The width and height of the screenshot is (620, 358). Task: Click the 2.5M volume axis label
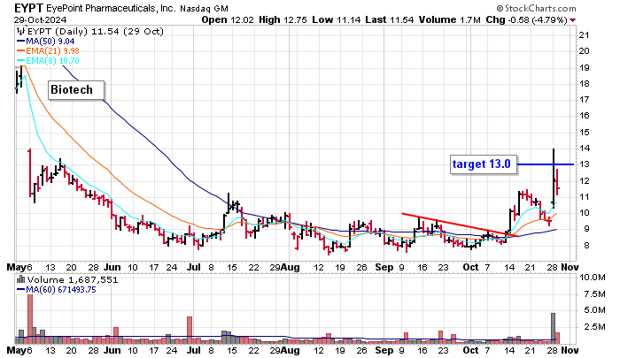594,327
